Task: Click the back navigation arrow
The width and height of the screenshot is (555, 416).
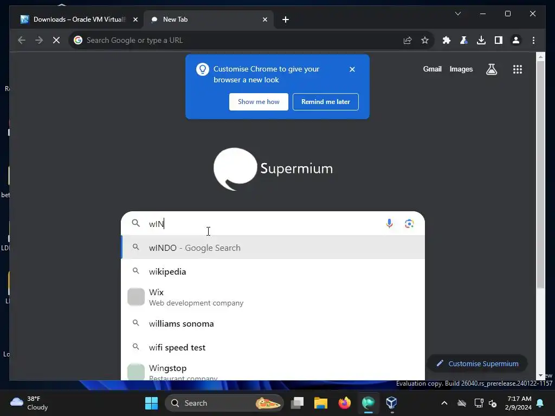Action: (x=22, y=40)
